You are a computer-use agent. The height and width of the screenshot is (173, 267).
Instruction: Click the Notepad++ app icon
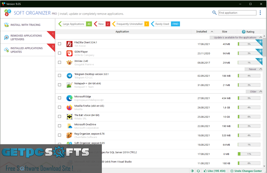(x=70, y=85)
